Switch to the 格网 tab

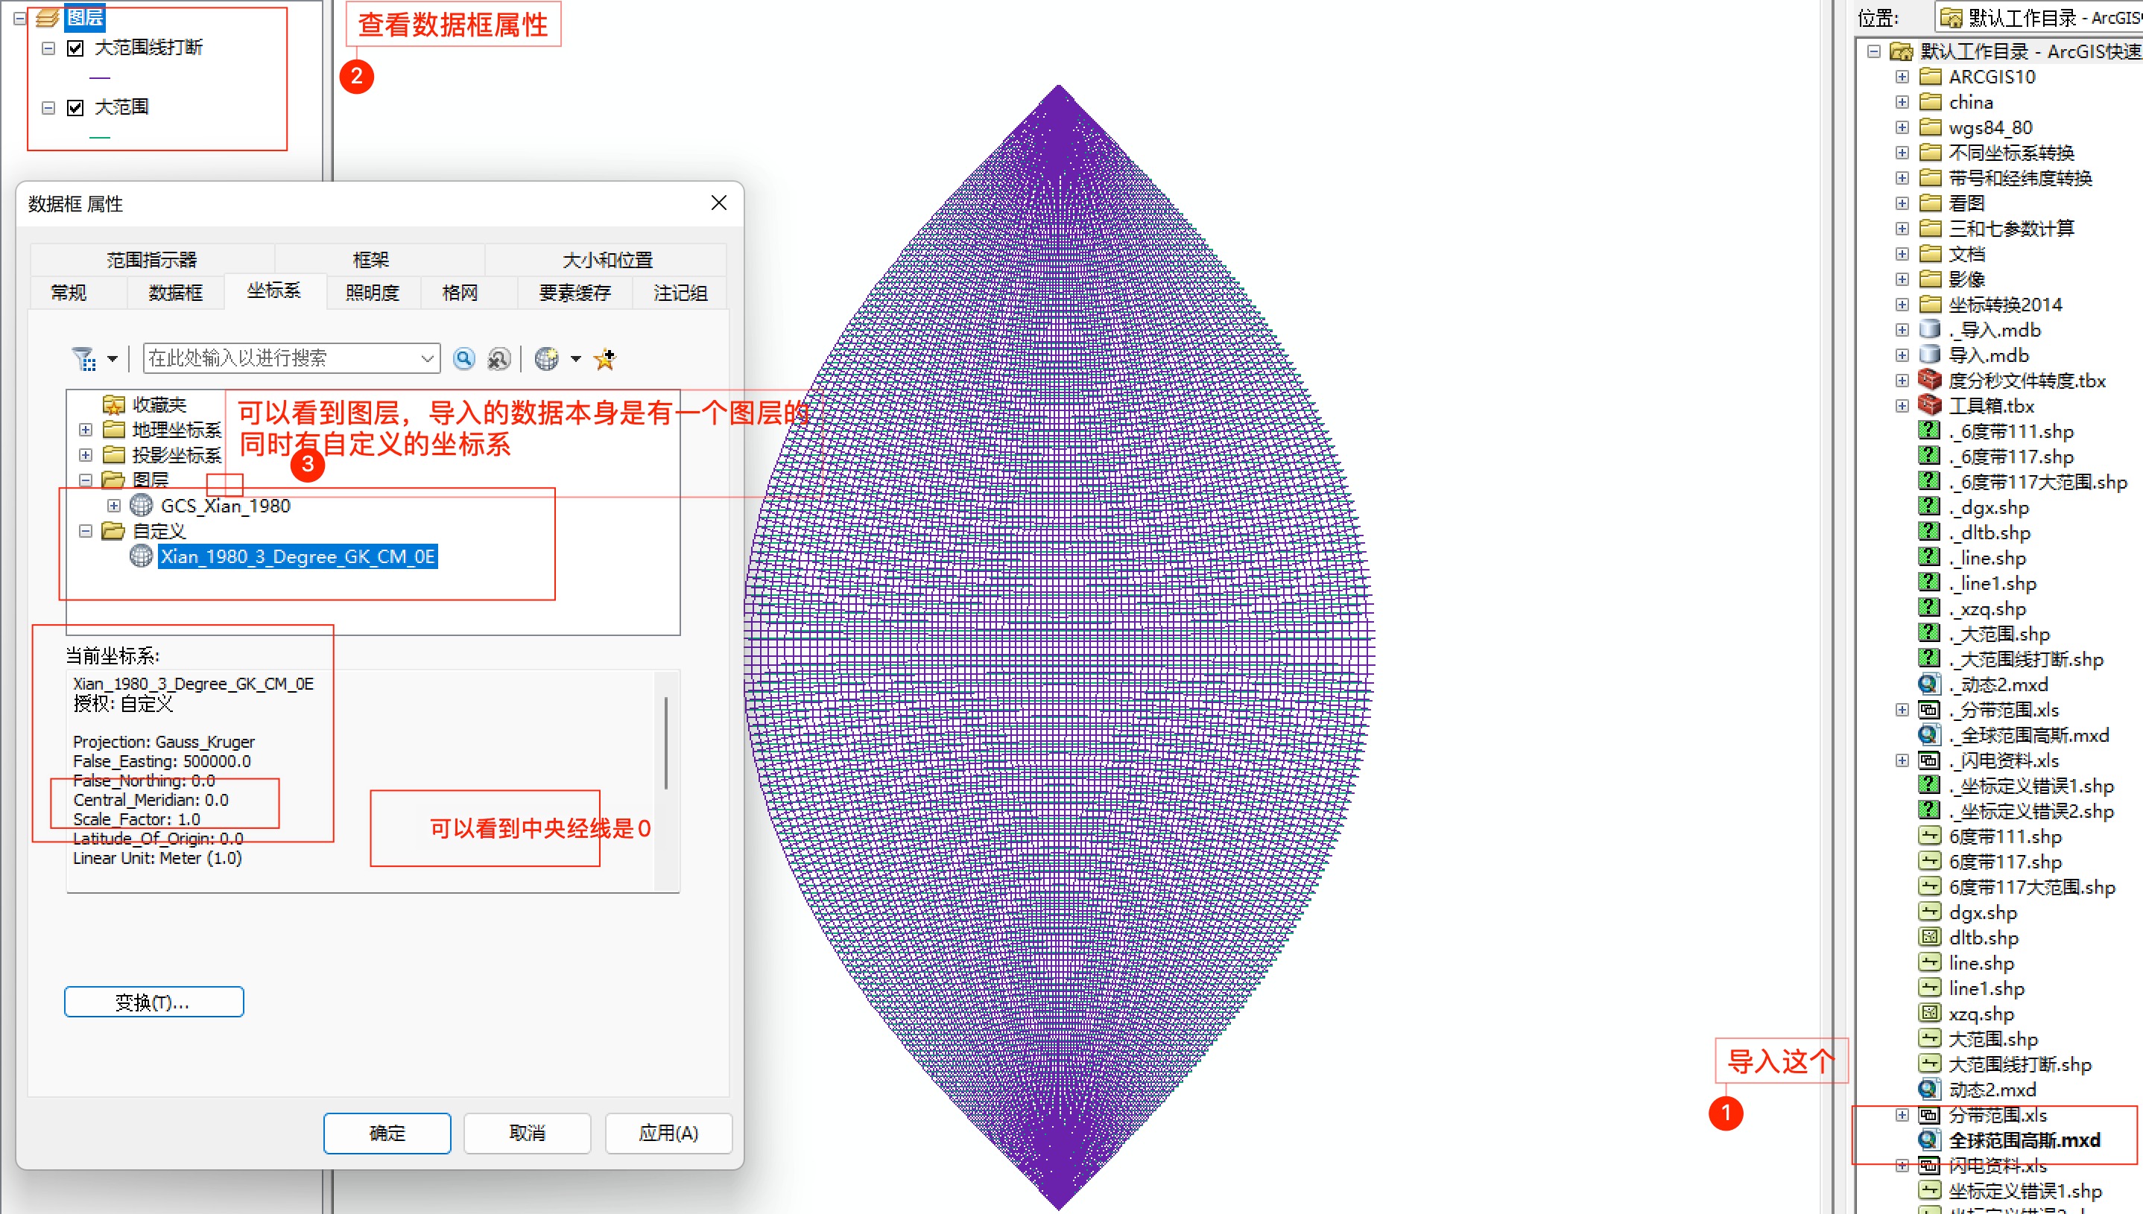pyautogui.click(x=460, y=293)
